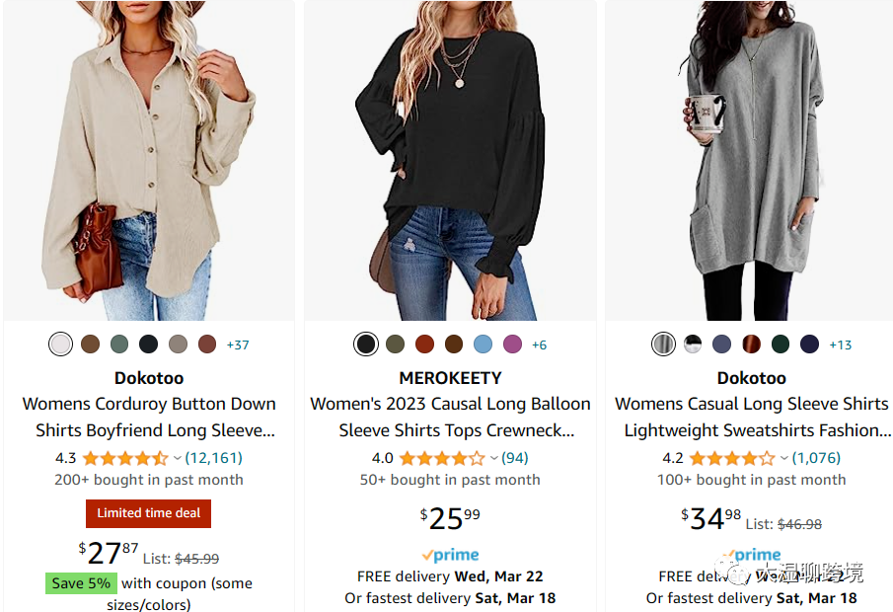Select the black-and-white split swatch on Dokotoo sweatshirt
893x612 pixels.
click(x=693, y=344)
